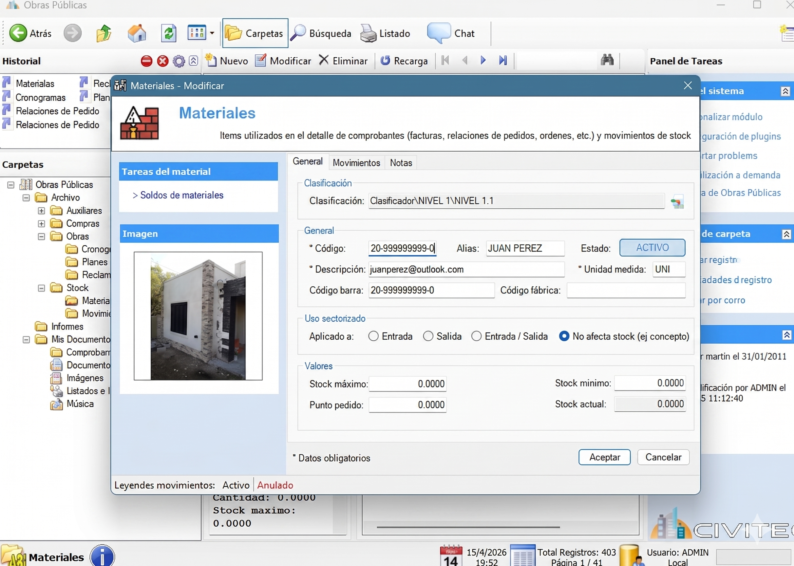This screenshot has width=794, height=566.
Task: Go to first record navigation arrow
Action: coord(445,60)
